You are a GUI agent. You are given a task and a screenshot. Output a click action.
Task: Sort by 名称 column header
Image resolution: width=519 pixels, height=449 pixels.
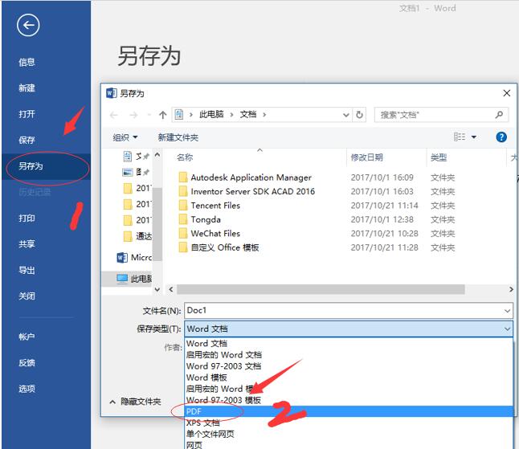(x=185, y=157)
